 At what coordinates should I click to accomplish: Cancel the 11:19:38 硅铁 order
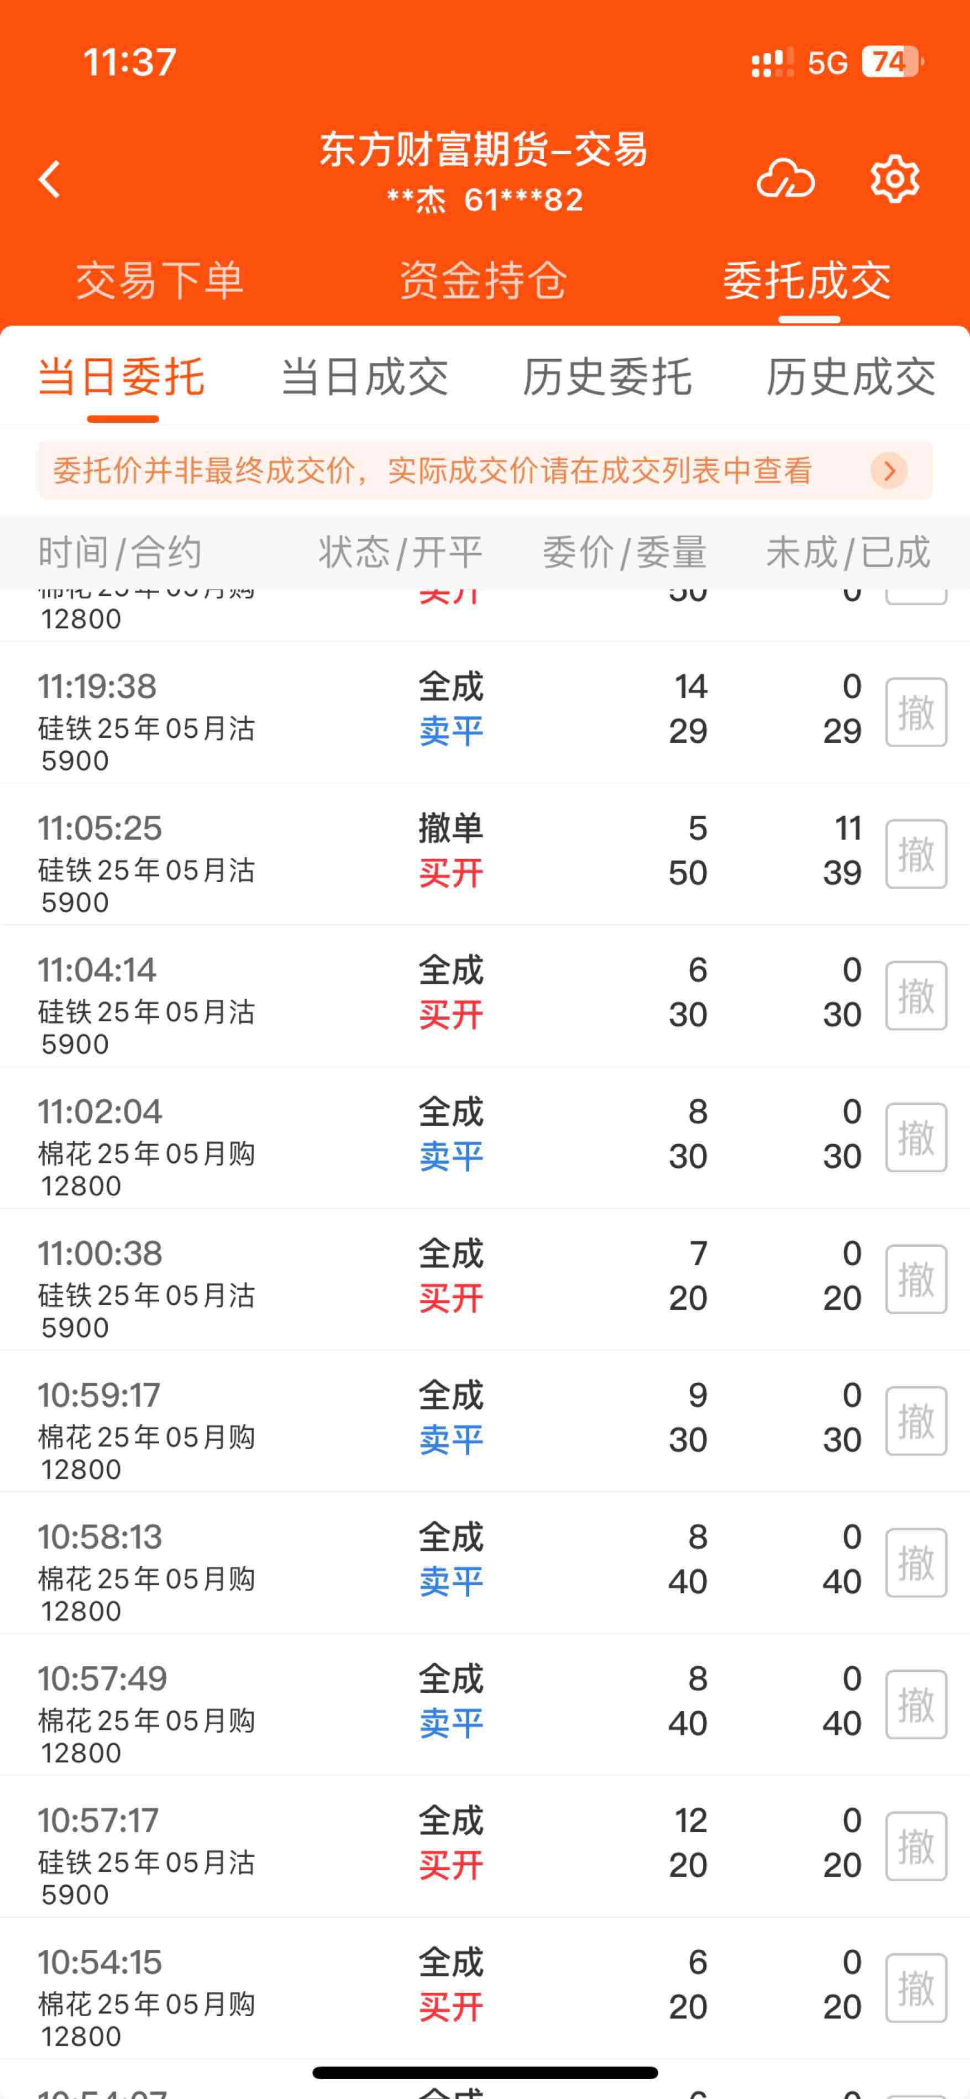916,712
